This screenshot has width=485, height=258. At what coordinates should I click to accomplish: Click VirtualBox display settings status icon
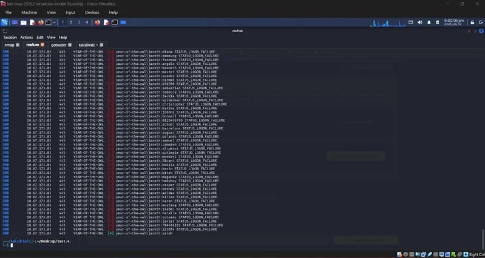442,254
